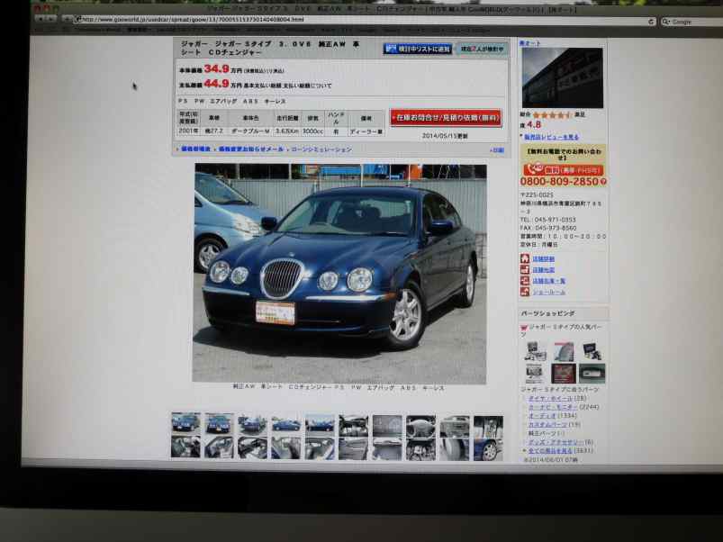Open the 販売店レビューを見る link
The height and width of the screenshot is (542, 723).
click(x=551, y=137)
